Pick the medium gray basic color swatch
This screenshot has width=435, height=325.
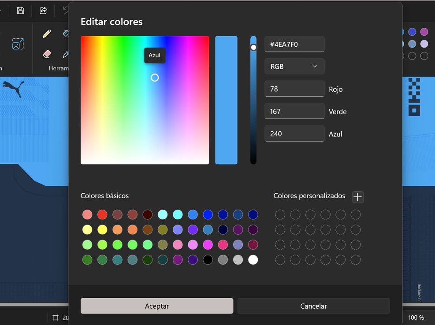click(x=223, y=260)
